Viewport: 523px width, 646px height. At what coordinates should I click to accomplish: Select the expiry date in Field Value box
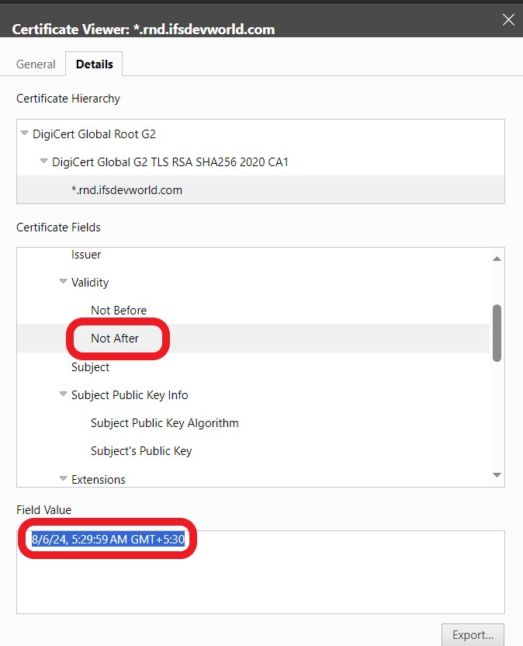(106, 539)
